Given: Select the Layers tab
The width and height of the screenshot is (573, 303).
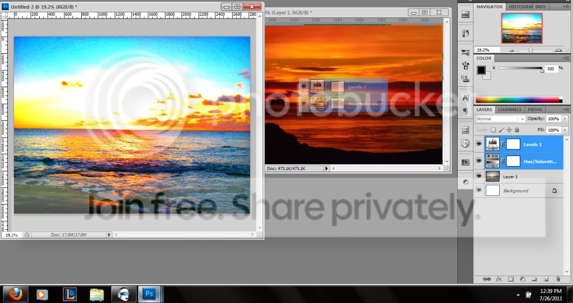Looking at the screenshot, I should pos(484,110).
